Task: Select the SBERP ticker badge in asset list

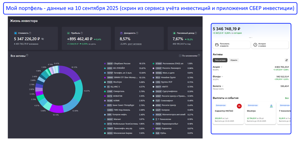Action: (110, 64)
